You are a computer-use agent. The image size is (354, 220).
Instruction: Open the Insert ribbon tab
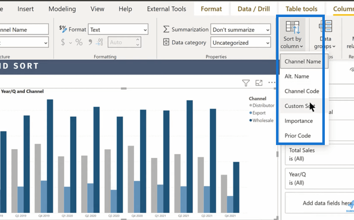[25, 9]
